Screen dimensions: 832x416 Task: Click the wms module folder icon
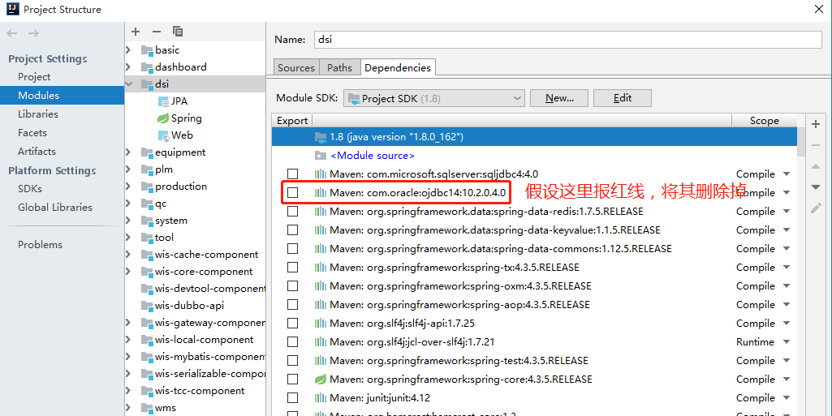[147, 408]
